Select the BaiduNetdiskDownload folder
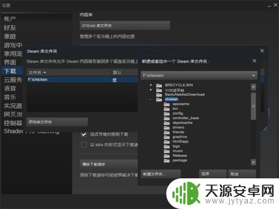The image size is (279, 209). (x=185, y=95)
